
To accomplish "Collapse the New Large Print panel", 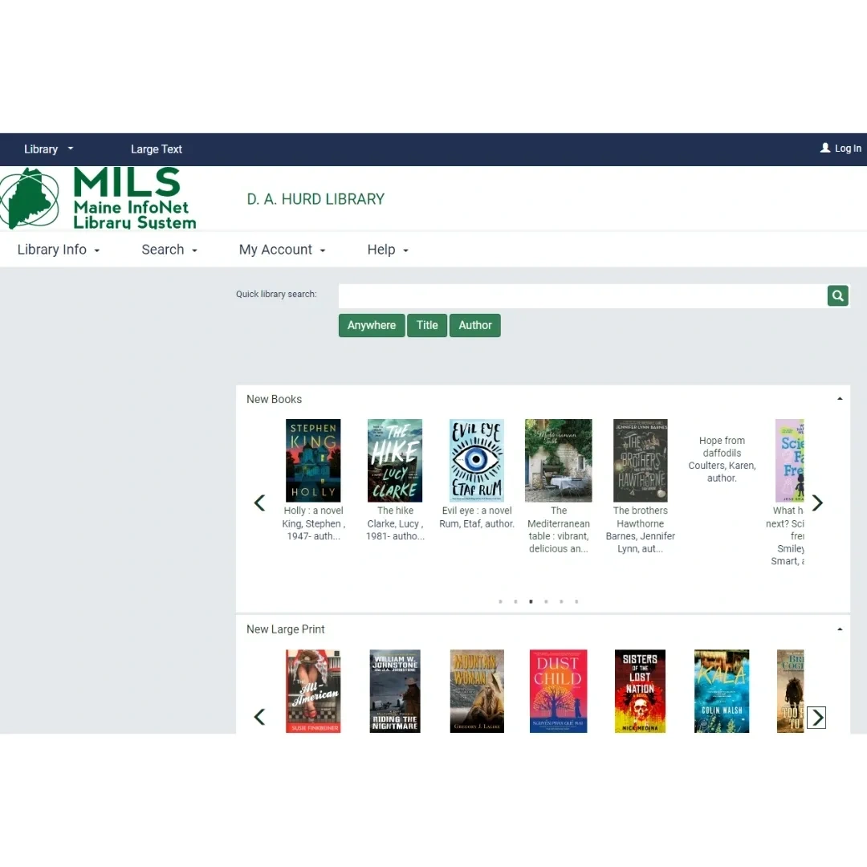I will (840, 629).
